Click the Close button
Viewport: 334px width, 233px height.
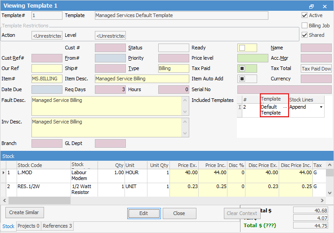pyautogui.click(x=179, y=213)
